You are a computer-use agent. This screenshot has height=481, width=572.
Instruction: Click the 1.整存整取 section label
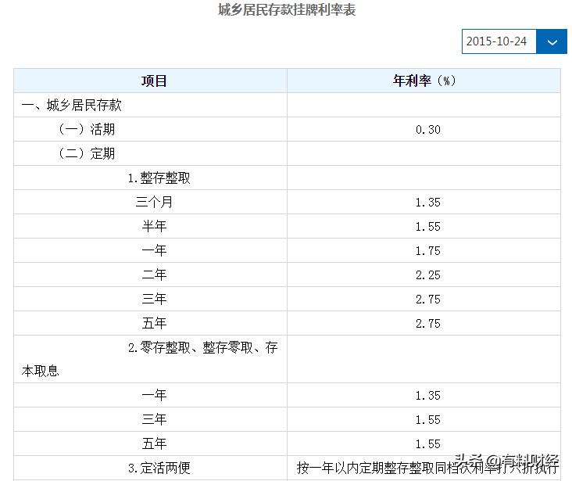pos(159,178)
